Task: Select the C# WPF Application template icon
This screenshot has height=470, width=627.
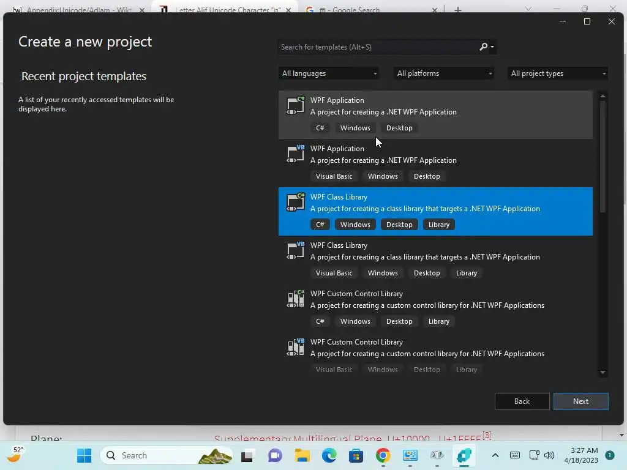Action: click(x=296, y=105)
